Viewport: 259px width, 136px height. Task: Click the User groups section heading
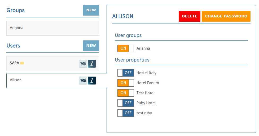click(x=128, y=35)
